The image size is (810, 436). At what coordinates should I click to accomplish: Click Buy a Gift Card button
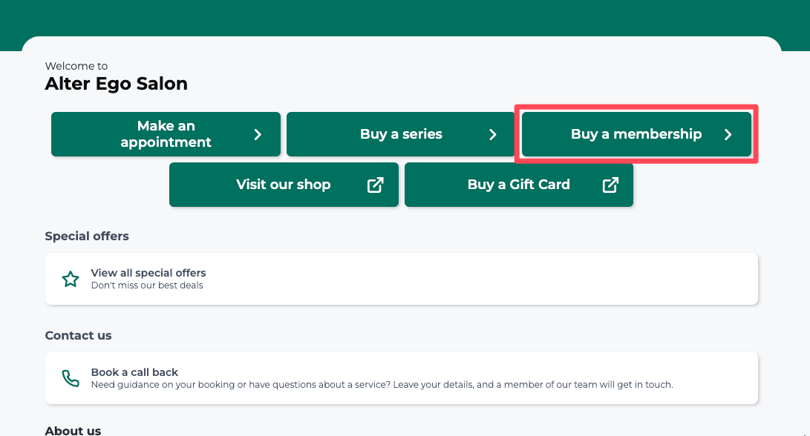tap(519, 185)
